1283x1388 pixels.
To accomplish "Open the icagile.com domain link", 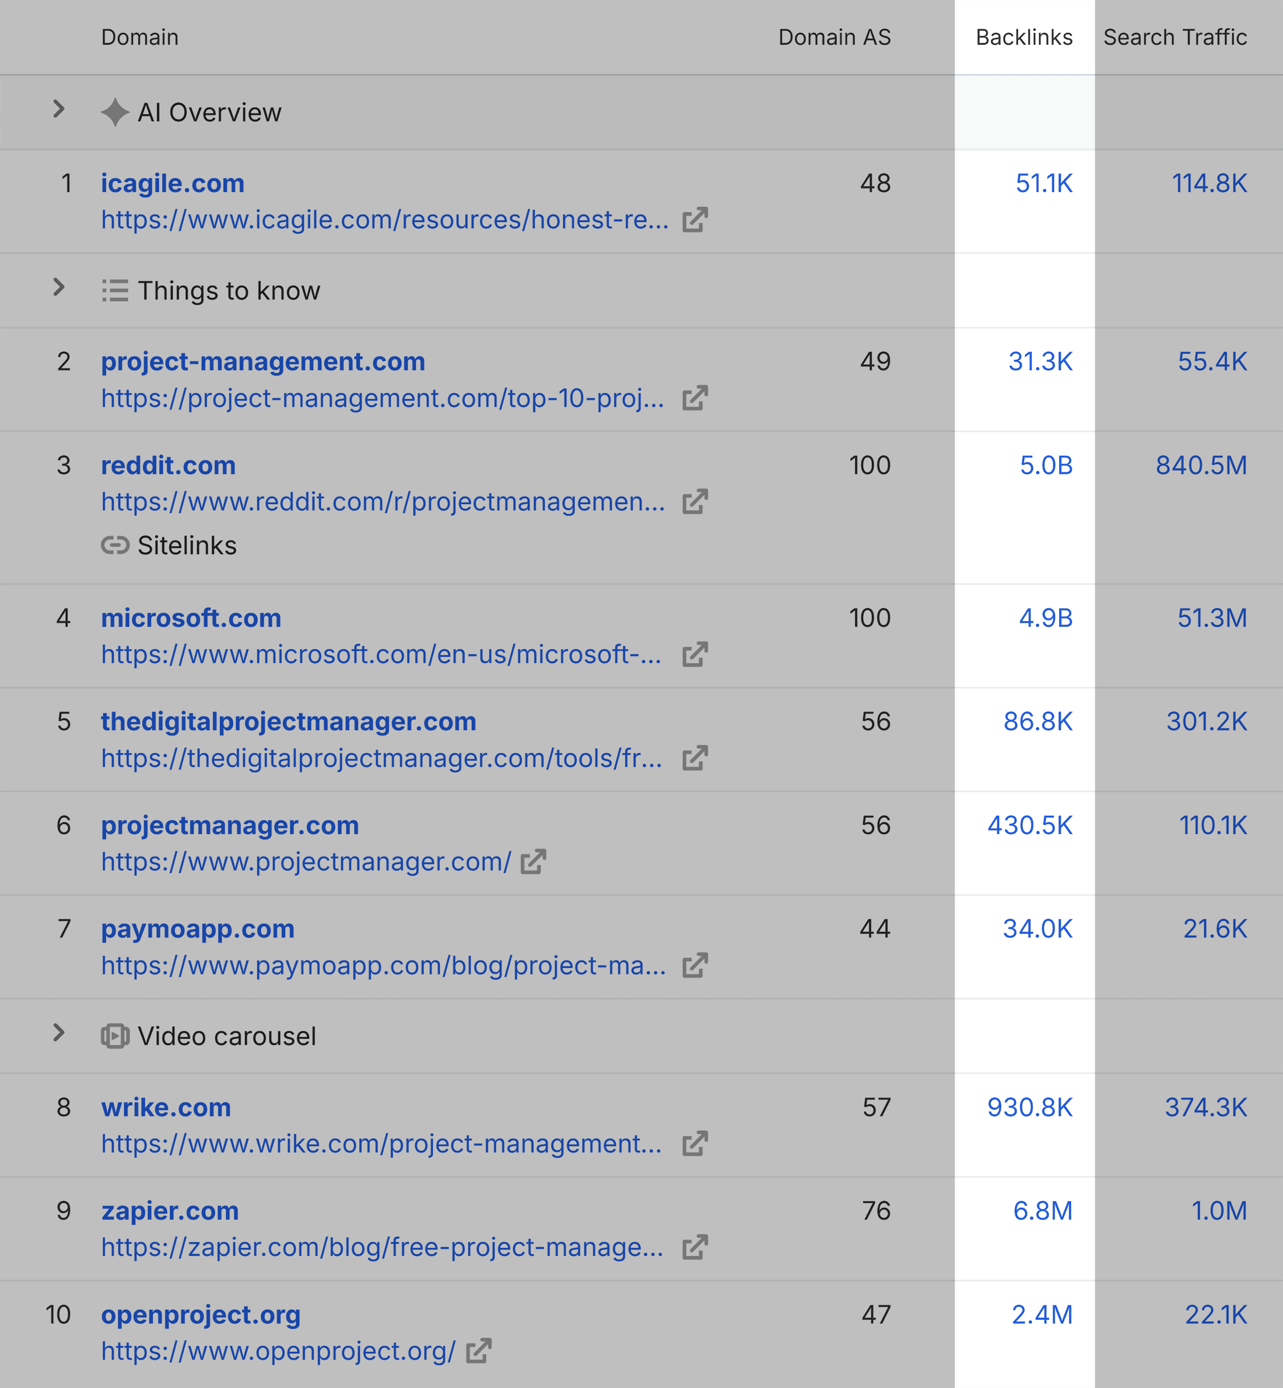I will 173,184.
